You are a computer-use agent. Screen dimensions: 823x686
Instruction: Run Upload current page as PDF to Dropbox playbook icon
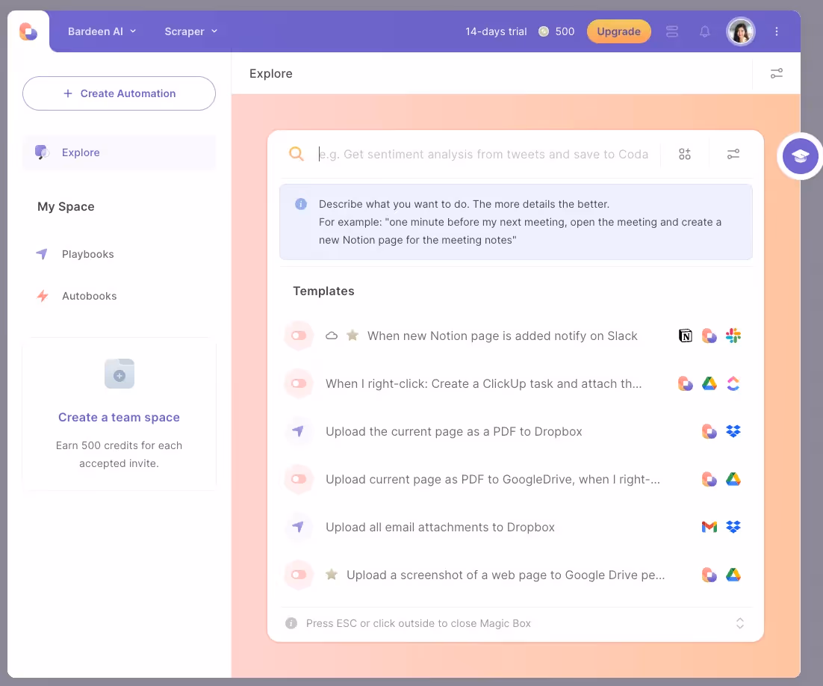(x=299, y=431)
